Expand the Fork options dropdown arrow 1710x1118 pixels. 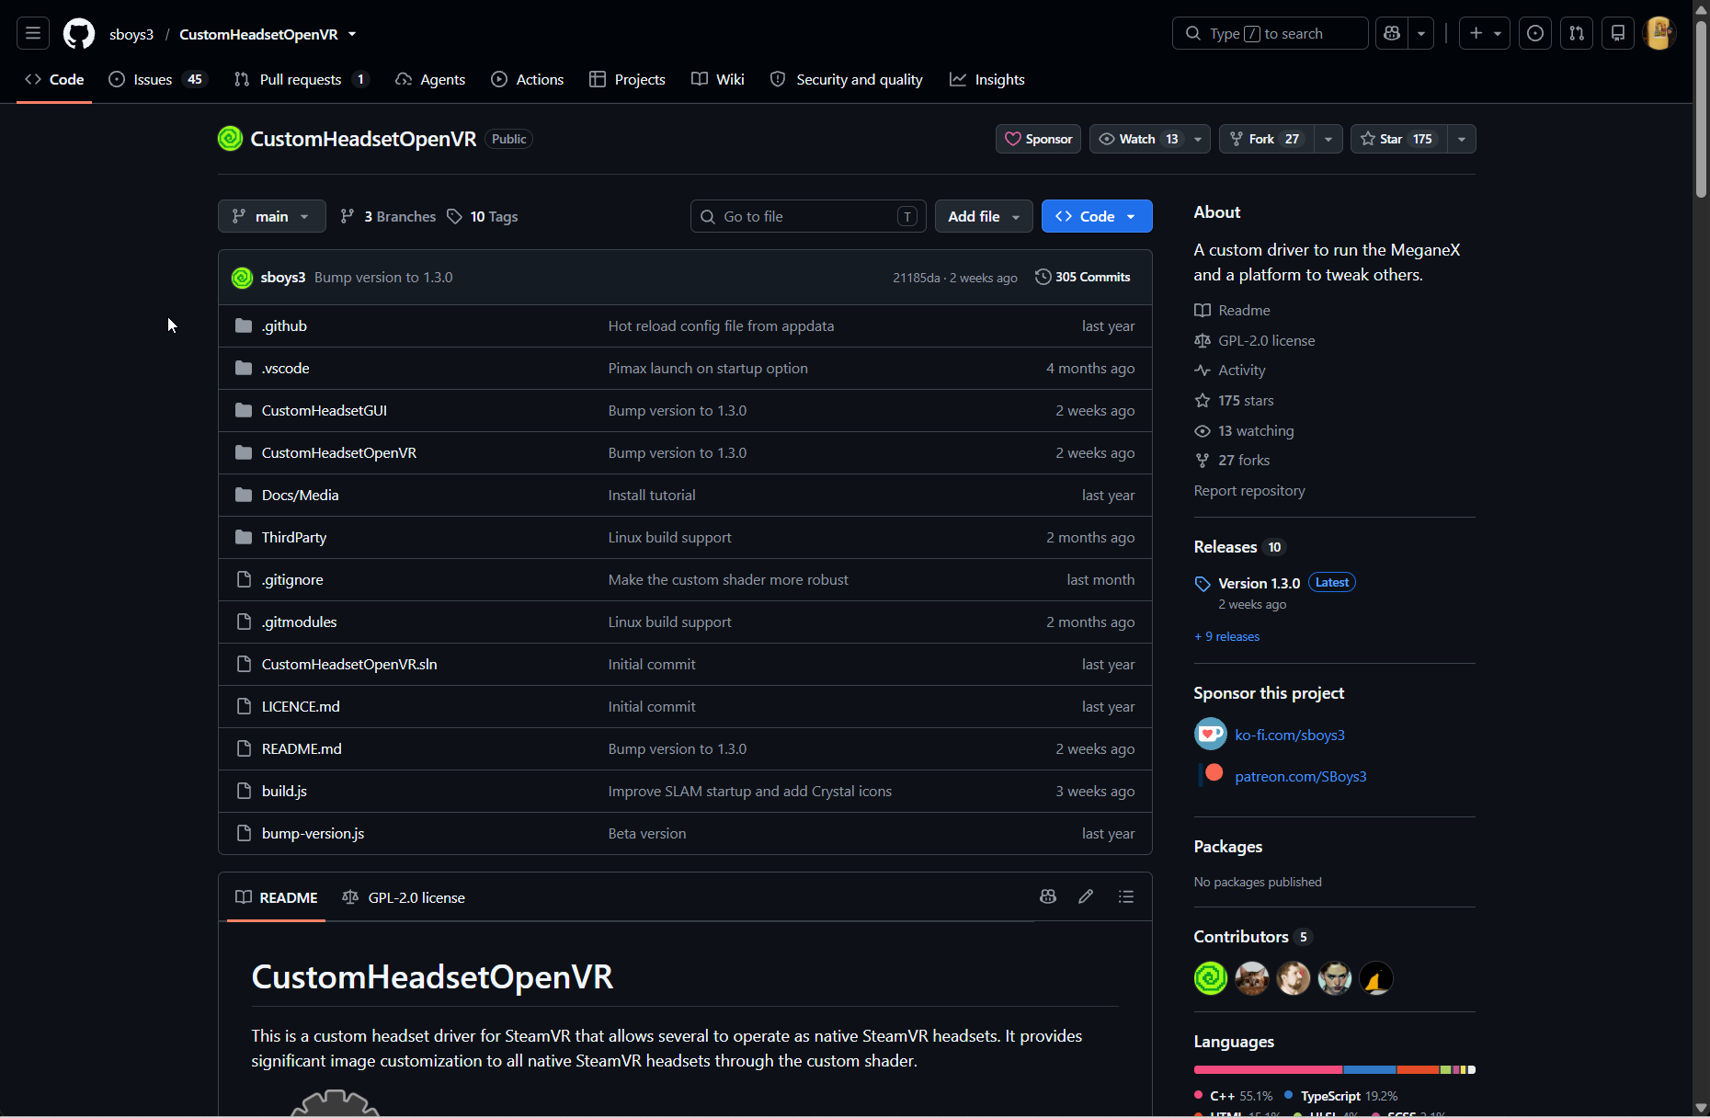pyautogui.click(x=1328, y=139)
